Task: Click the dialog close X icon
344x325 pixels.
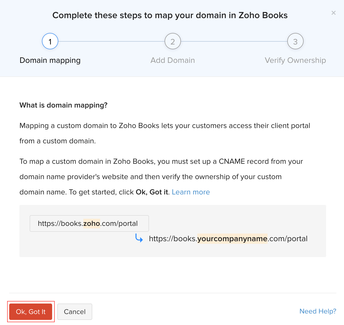Action: coord(333,13)
